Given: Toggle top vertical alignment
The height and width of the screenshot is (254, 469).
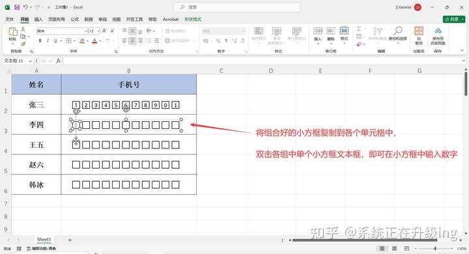Looking at the screenshot, I should point(124,31).
